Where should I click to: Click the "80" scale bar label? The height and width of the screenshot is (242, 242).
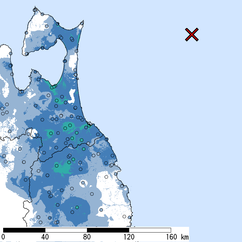[87, 237]
